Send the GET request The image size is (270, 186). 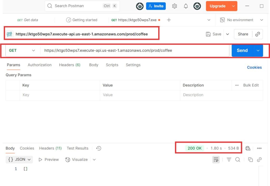coord(242,50)
